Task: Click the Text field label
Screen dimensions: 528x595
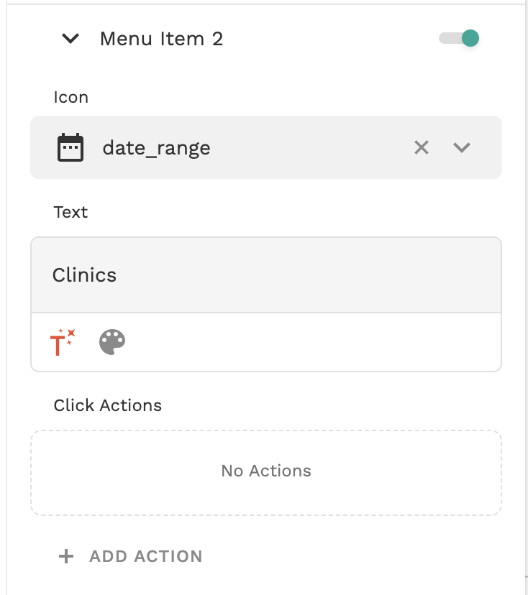Action: [x=70, y=213]
